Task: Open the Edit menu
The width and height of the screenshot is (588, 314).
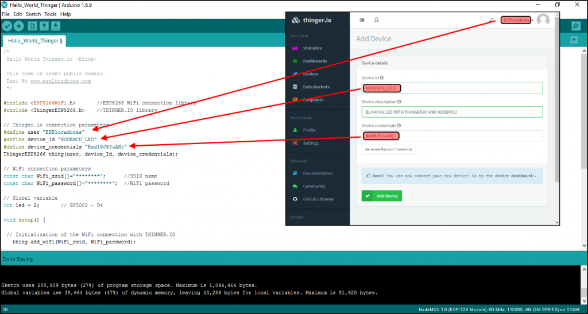Action: coord(18,14)
